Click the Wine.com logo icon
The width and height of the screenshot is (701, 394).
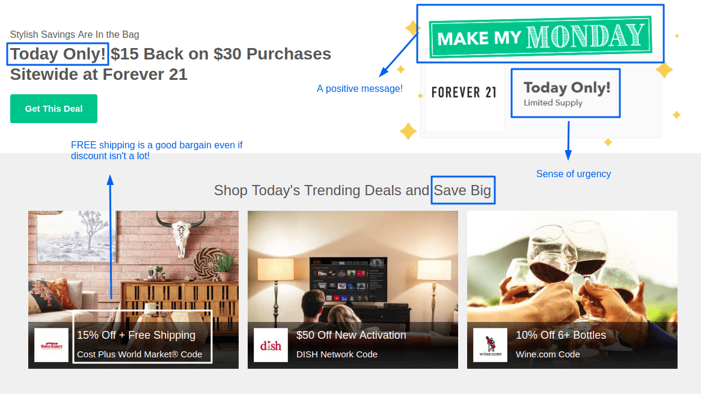[489, 345]
